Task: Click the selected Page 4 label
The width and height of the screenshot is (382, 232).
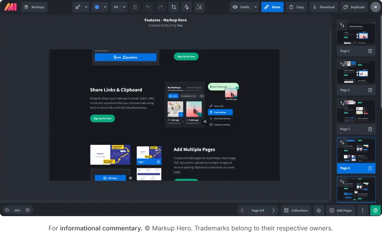Action: pyautogui.click(x=345, y=168)
